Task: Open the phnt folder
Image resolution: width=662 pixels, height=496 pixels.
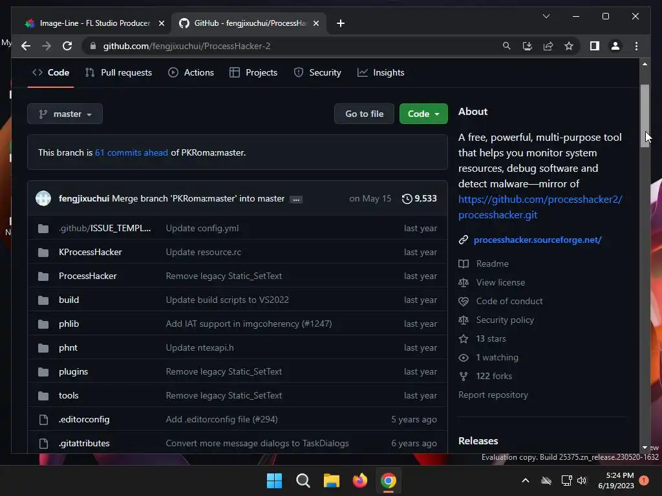Action: [x=68, y=347]
